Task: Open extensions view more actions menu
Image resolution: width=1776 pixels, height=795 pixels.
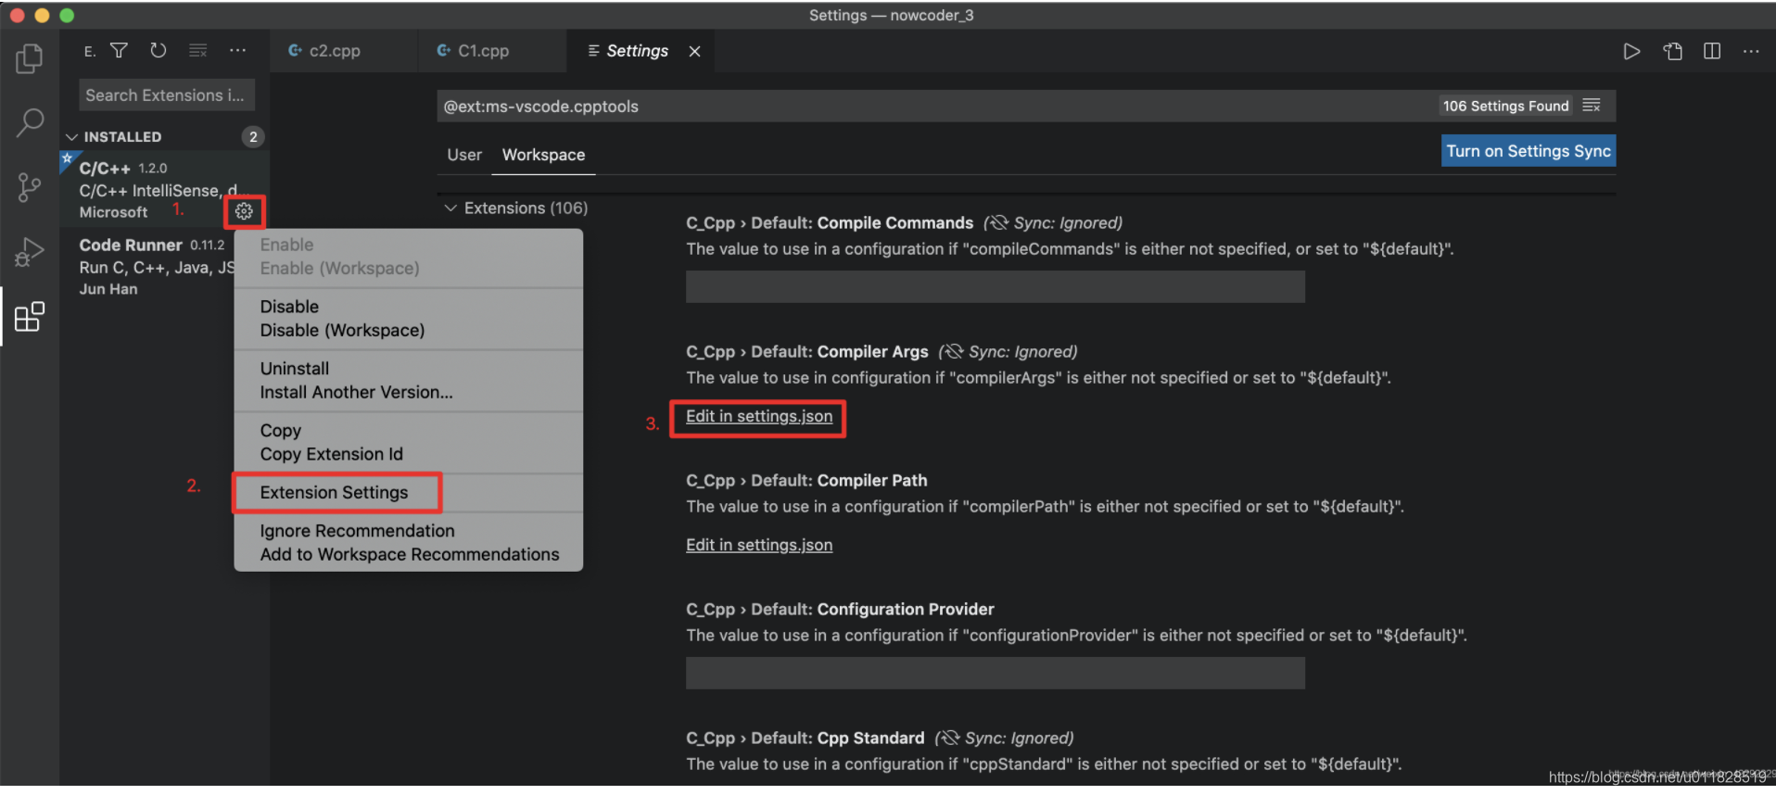Action: tap(238, 51)
